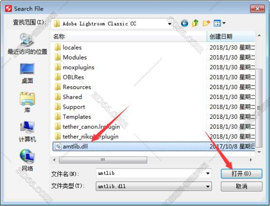Go back using the blue arrow icon
Screen dimensions: 270x206
[x=184, y=23]
